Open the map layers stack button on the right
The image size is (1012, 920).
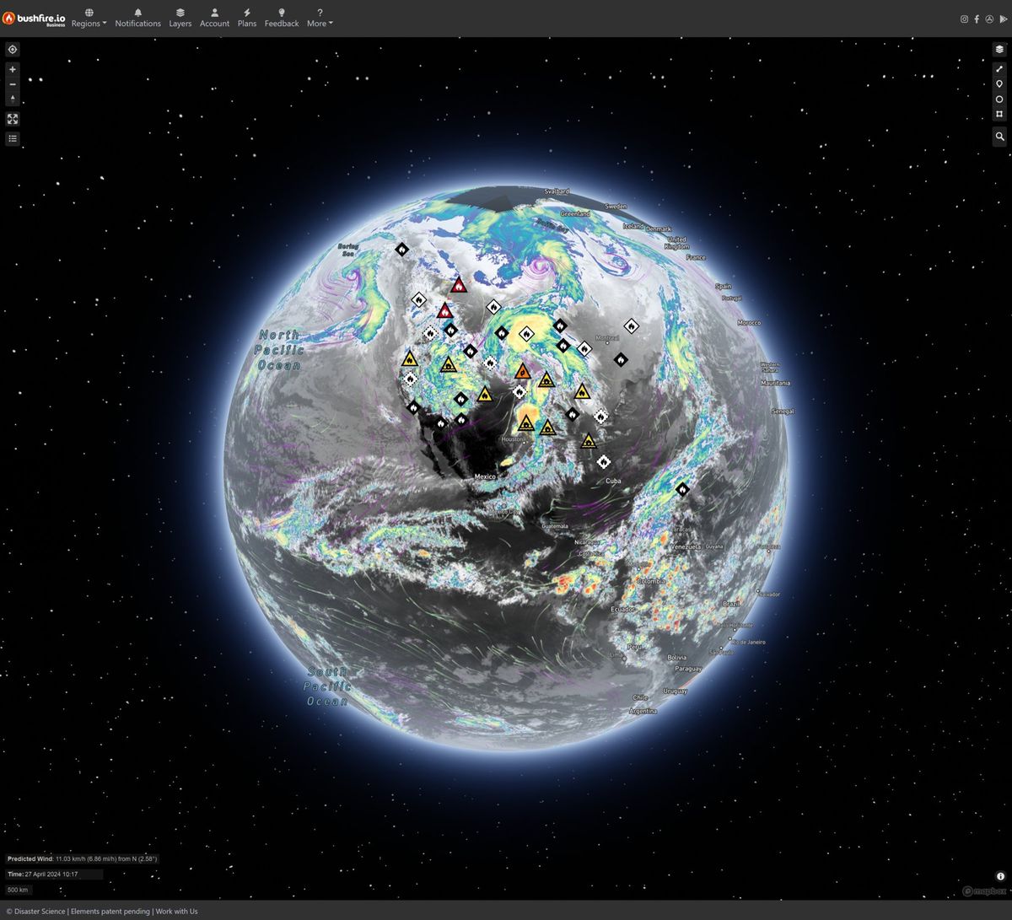pos(999,50)
